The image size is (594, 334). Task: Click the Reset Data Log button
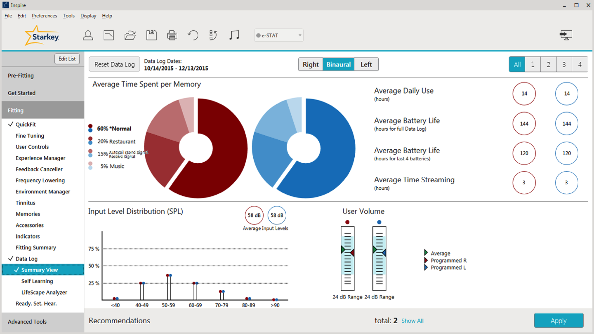tap(114, 64)
